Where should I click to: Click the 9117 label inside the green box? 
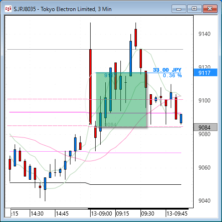pos(110,75)
